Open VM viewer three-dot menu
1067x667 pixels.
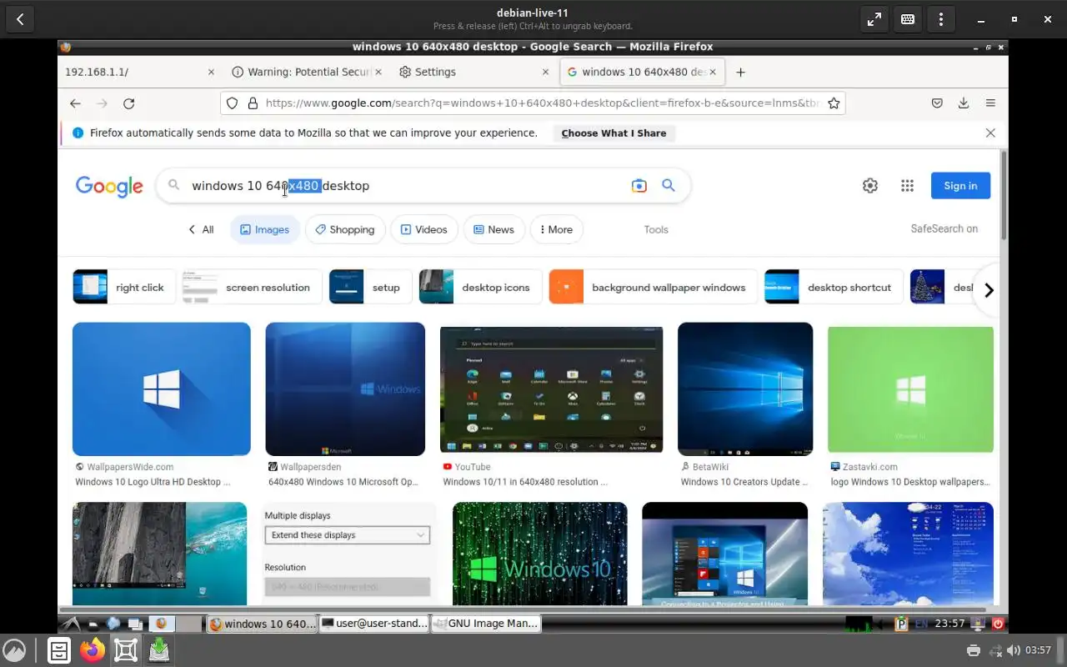[x=941, y=19]
